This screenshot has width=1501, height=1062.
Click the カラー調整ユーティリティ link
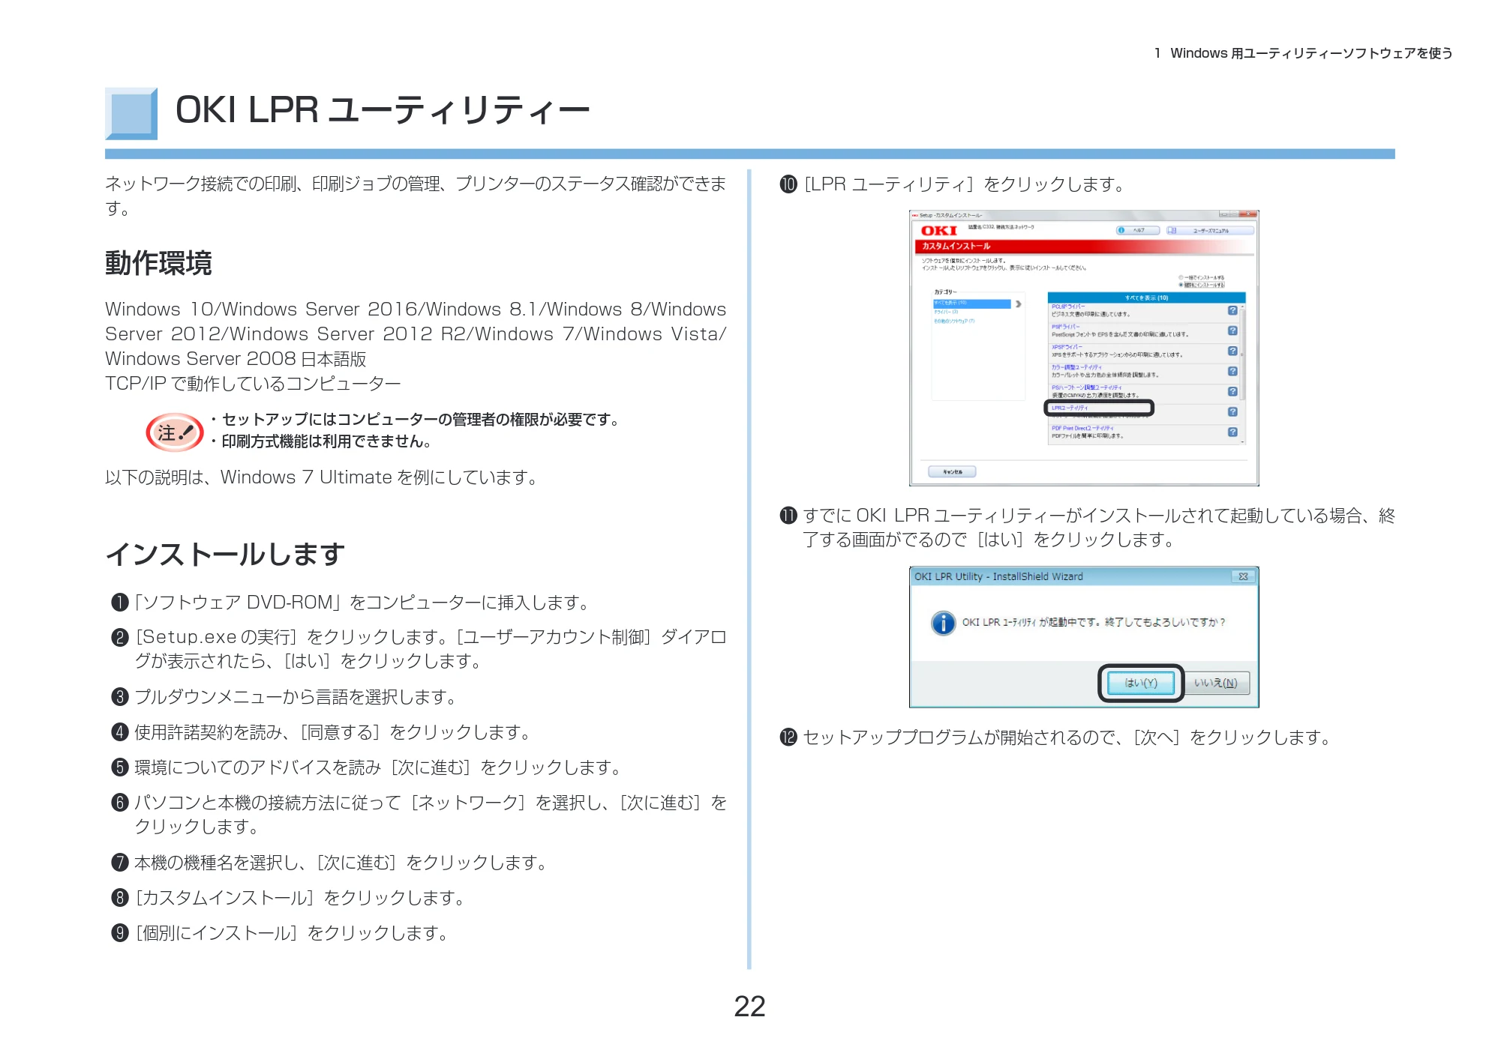click(1076, 367)
